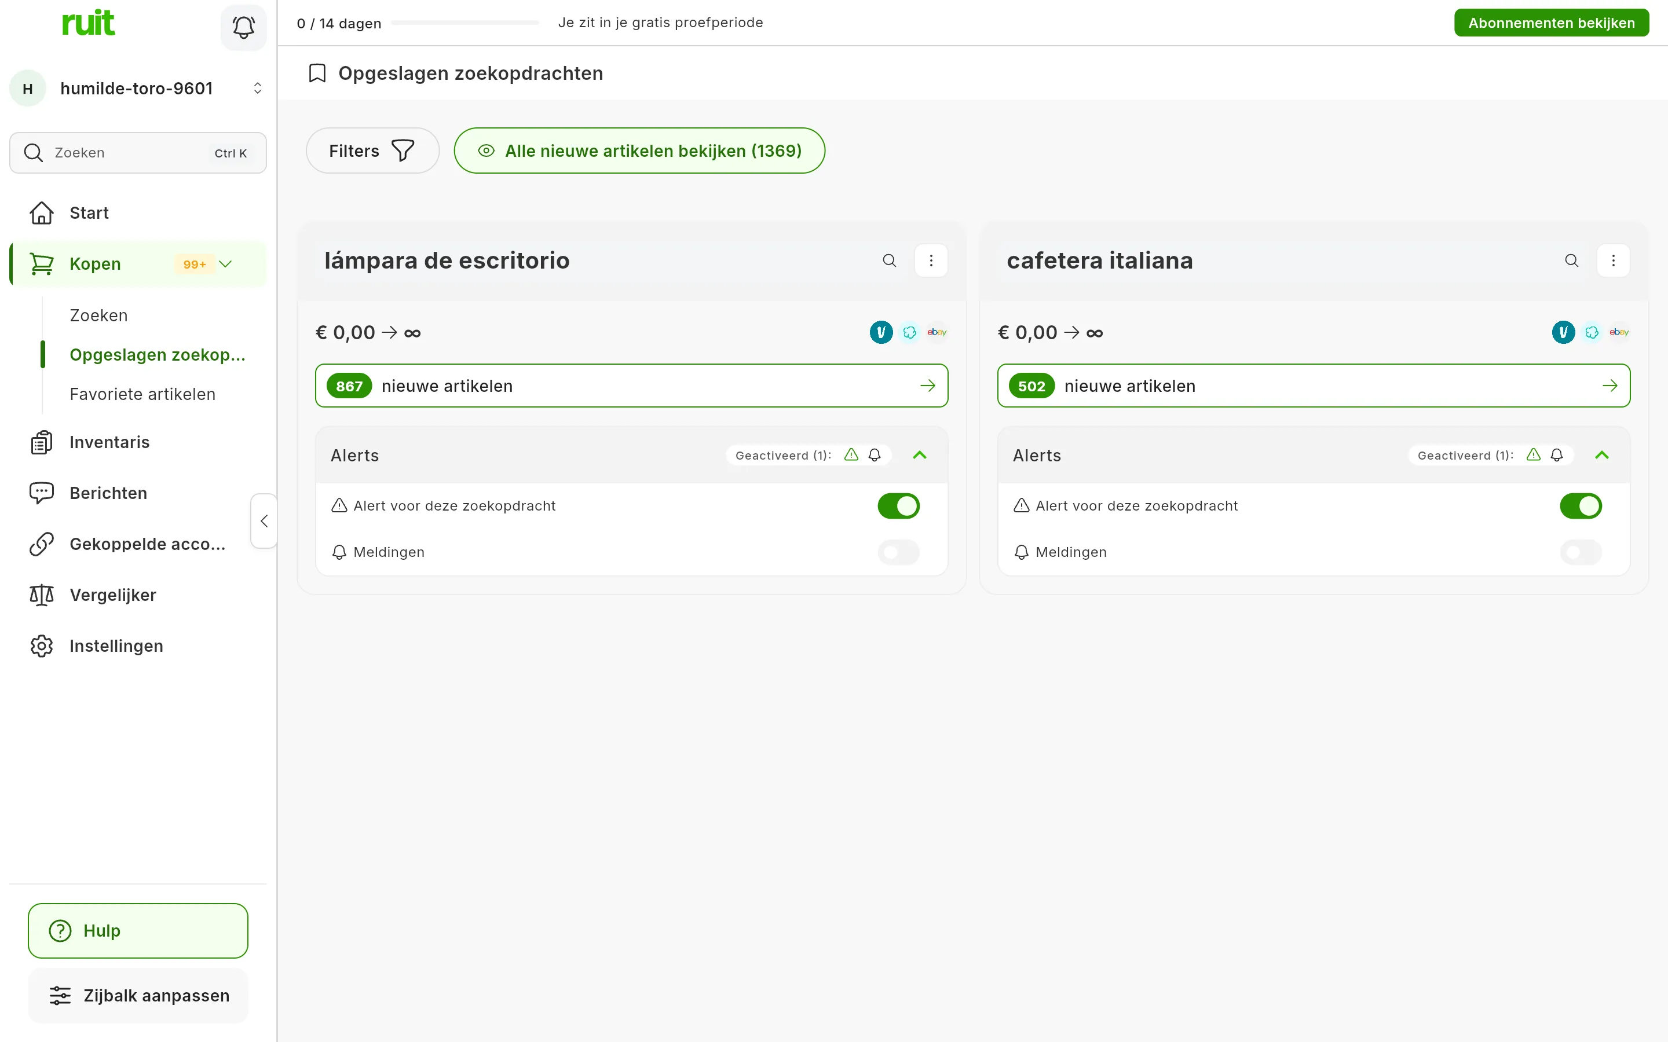Image resolution: width=1668 pixels, height=1042 pixels.
Task: Click the search icon on lámpara de escritorio card
Action: pos(889,260)
